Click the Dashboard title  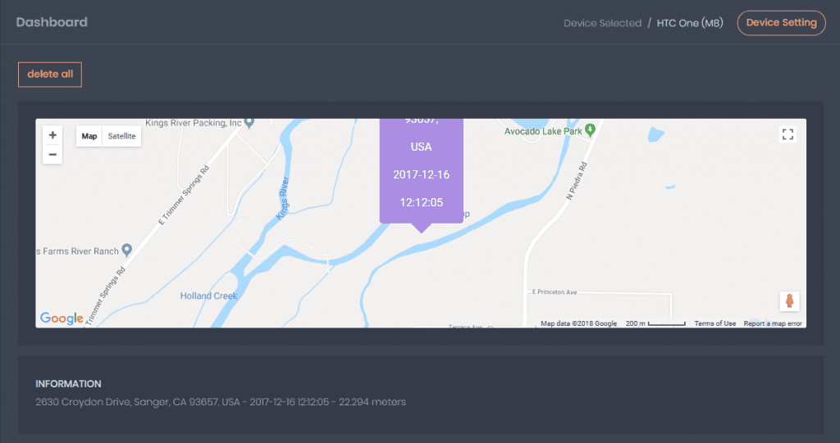(52, 22)
